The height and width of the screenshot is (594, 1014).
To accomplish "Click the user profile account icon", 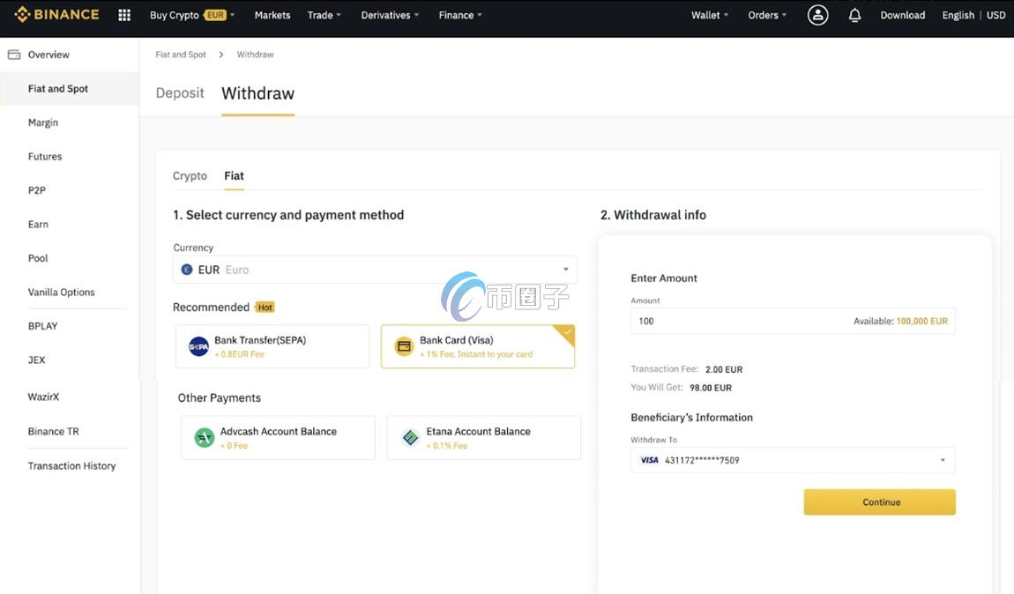I will (x=817, y=15).
